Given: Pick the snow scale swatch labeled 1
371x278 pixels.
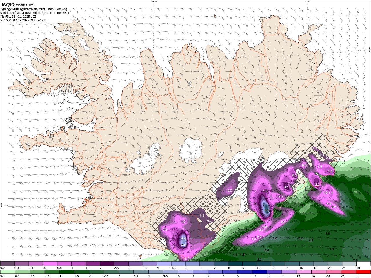Looking at the screenshot, I should pos(78,264).
